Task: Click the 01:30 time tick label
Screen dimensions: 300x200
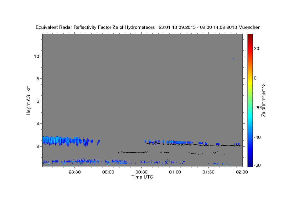Action: 208,172
